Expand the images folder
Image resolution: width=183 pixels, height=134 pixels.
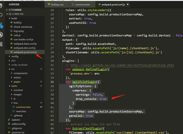[12, 94]
